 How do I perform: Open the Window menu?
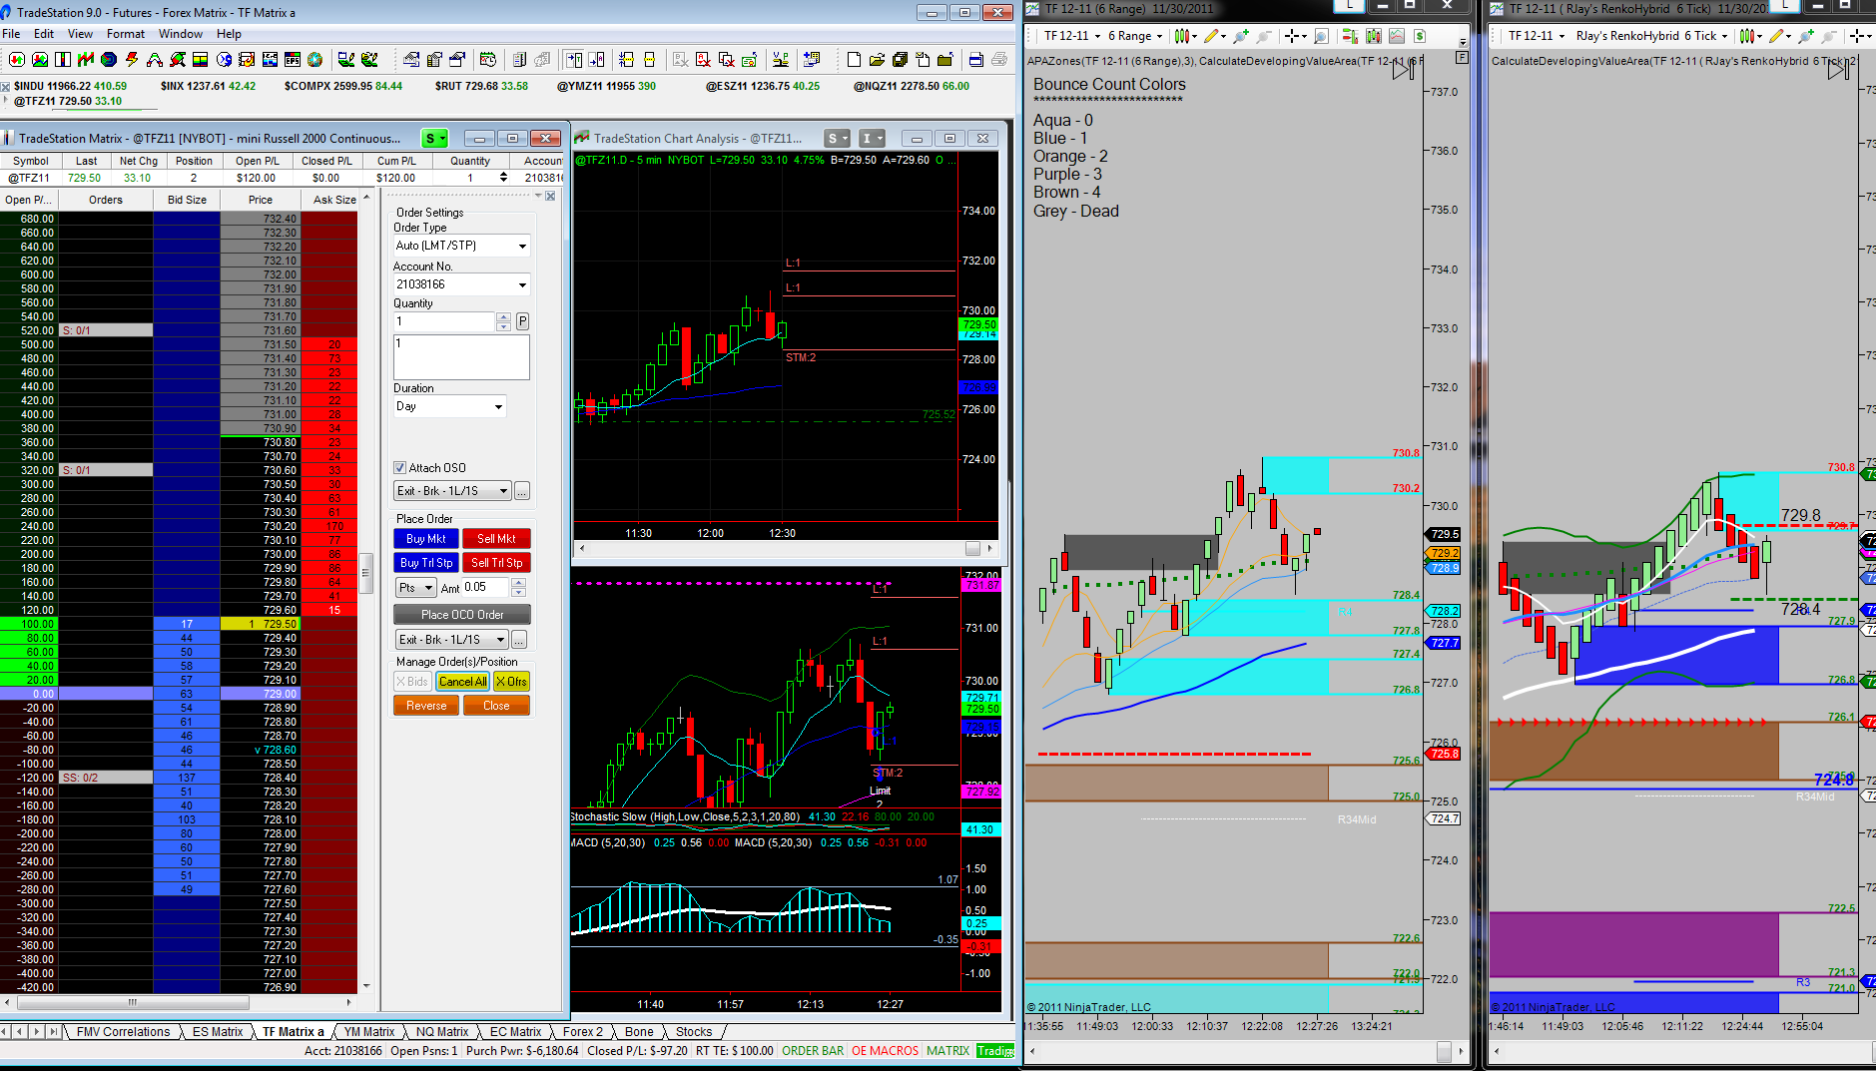pyautogui.click(x=181, y=33)
